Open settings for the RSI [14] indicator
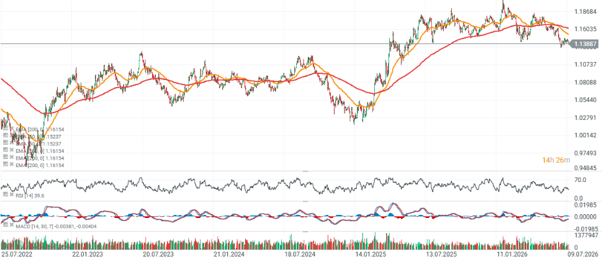Viewport: 602px width, 259px height. pos(6,194)
